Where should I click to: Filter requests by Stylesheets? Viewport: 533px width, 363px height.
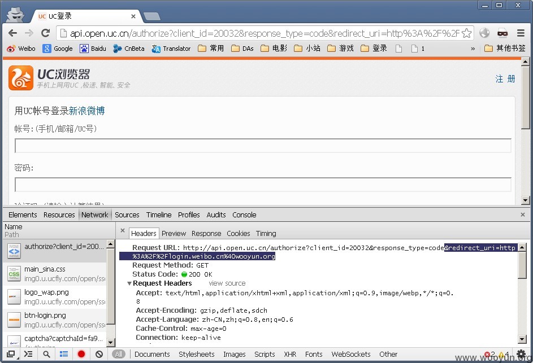click(x=197, y=354)
